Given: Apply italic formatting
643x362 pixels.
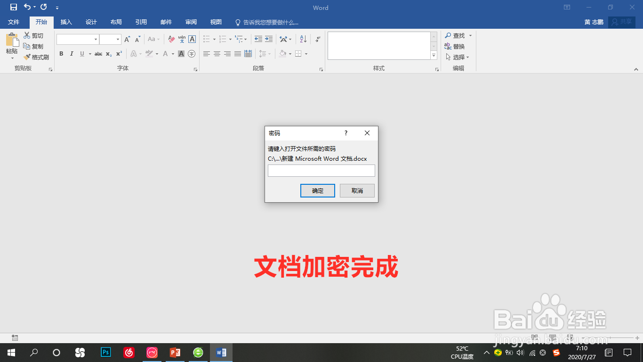Looking at the screenshot, I should click(71, 54).
